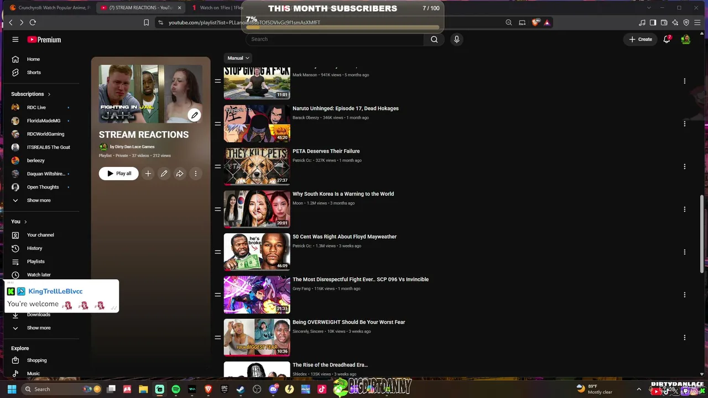Open options menu for Naruto Unhinged video

click(684, 124)
